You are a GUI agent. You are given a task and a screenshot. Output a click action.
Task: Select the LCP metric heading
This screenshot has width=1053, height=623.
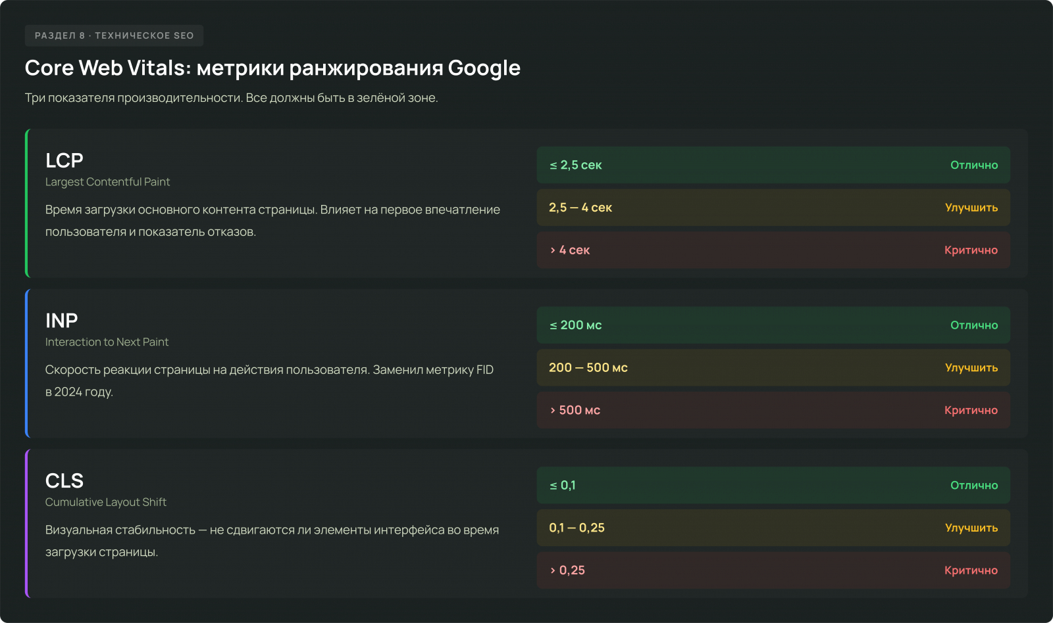[x=64, y=160]
